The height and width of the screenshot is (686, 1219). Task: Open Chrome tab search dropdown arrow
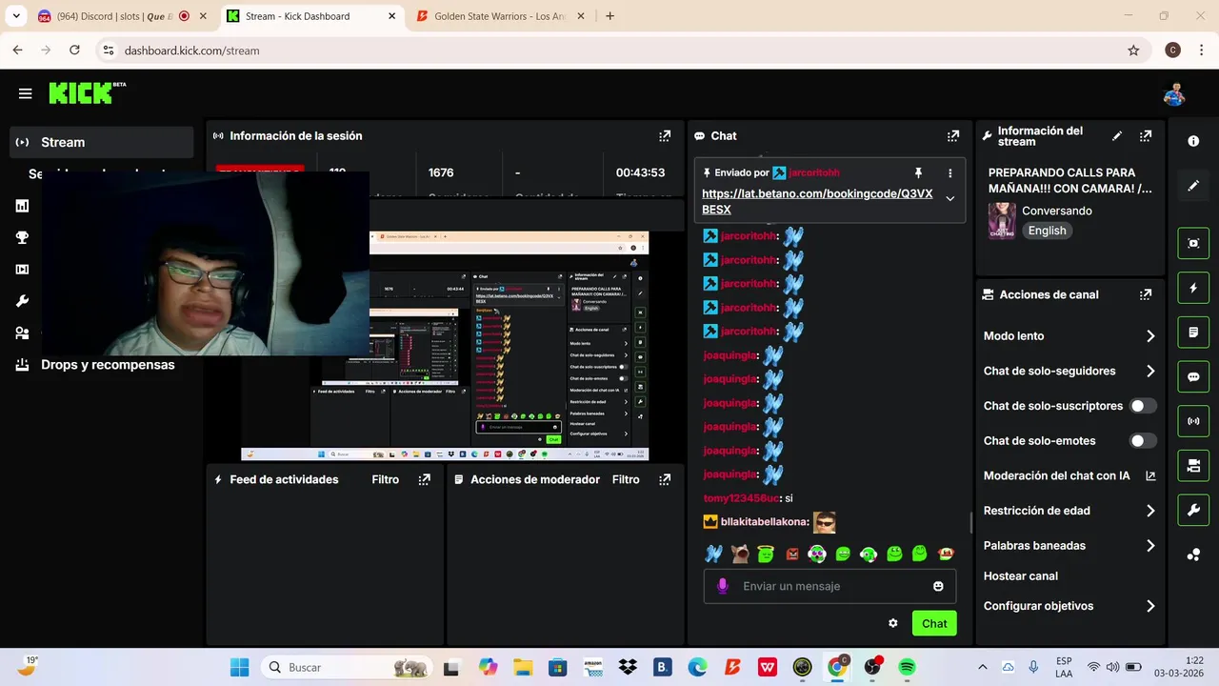tap(16, 16)
